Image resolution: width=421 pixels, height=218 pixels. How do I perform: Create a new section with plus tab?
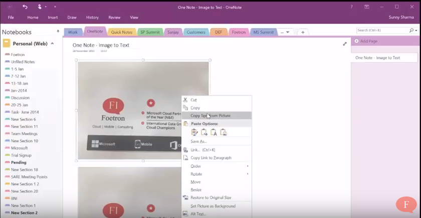(303, 32)
